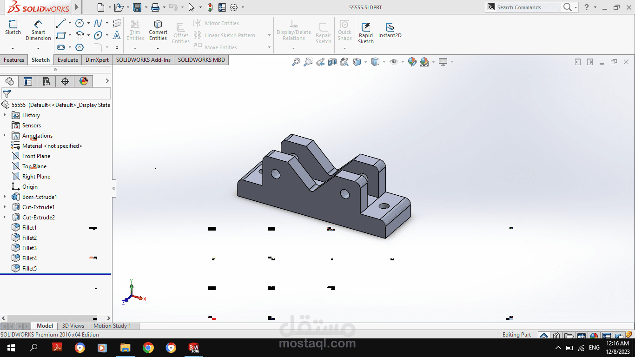Select the sketch Text tool
The height and width of the screenshot is (357, 635).
point(117,35)
